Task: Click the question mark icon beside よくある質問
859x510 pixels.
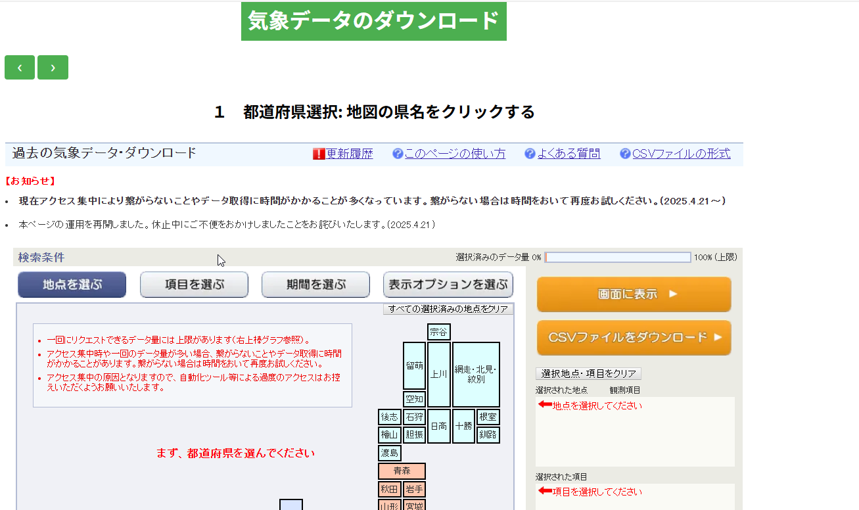Action: [x=529, y=153]
